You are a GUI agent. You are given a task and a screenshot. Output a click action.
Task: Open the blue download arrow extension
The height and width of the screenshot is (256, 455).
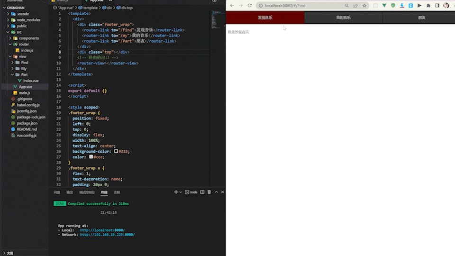click(402, 6)
